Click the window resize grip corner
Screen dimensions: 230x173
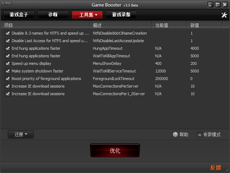pyautogui.click(x=227, y=170)
